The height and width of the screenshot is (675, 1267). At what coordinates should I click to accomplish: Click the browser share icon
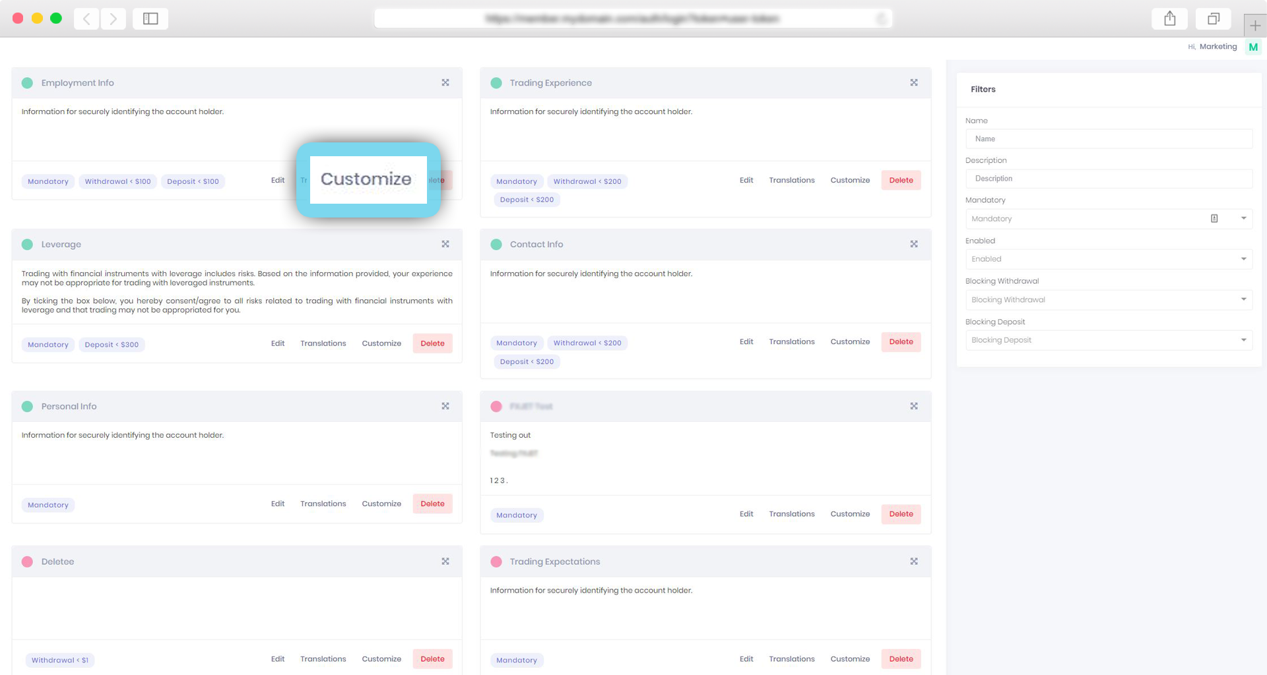pyautogui.click(x=1170, y=18)
